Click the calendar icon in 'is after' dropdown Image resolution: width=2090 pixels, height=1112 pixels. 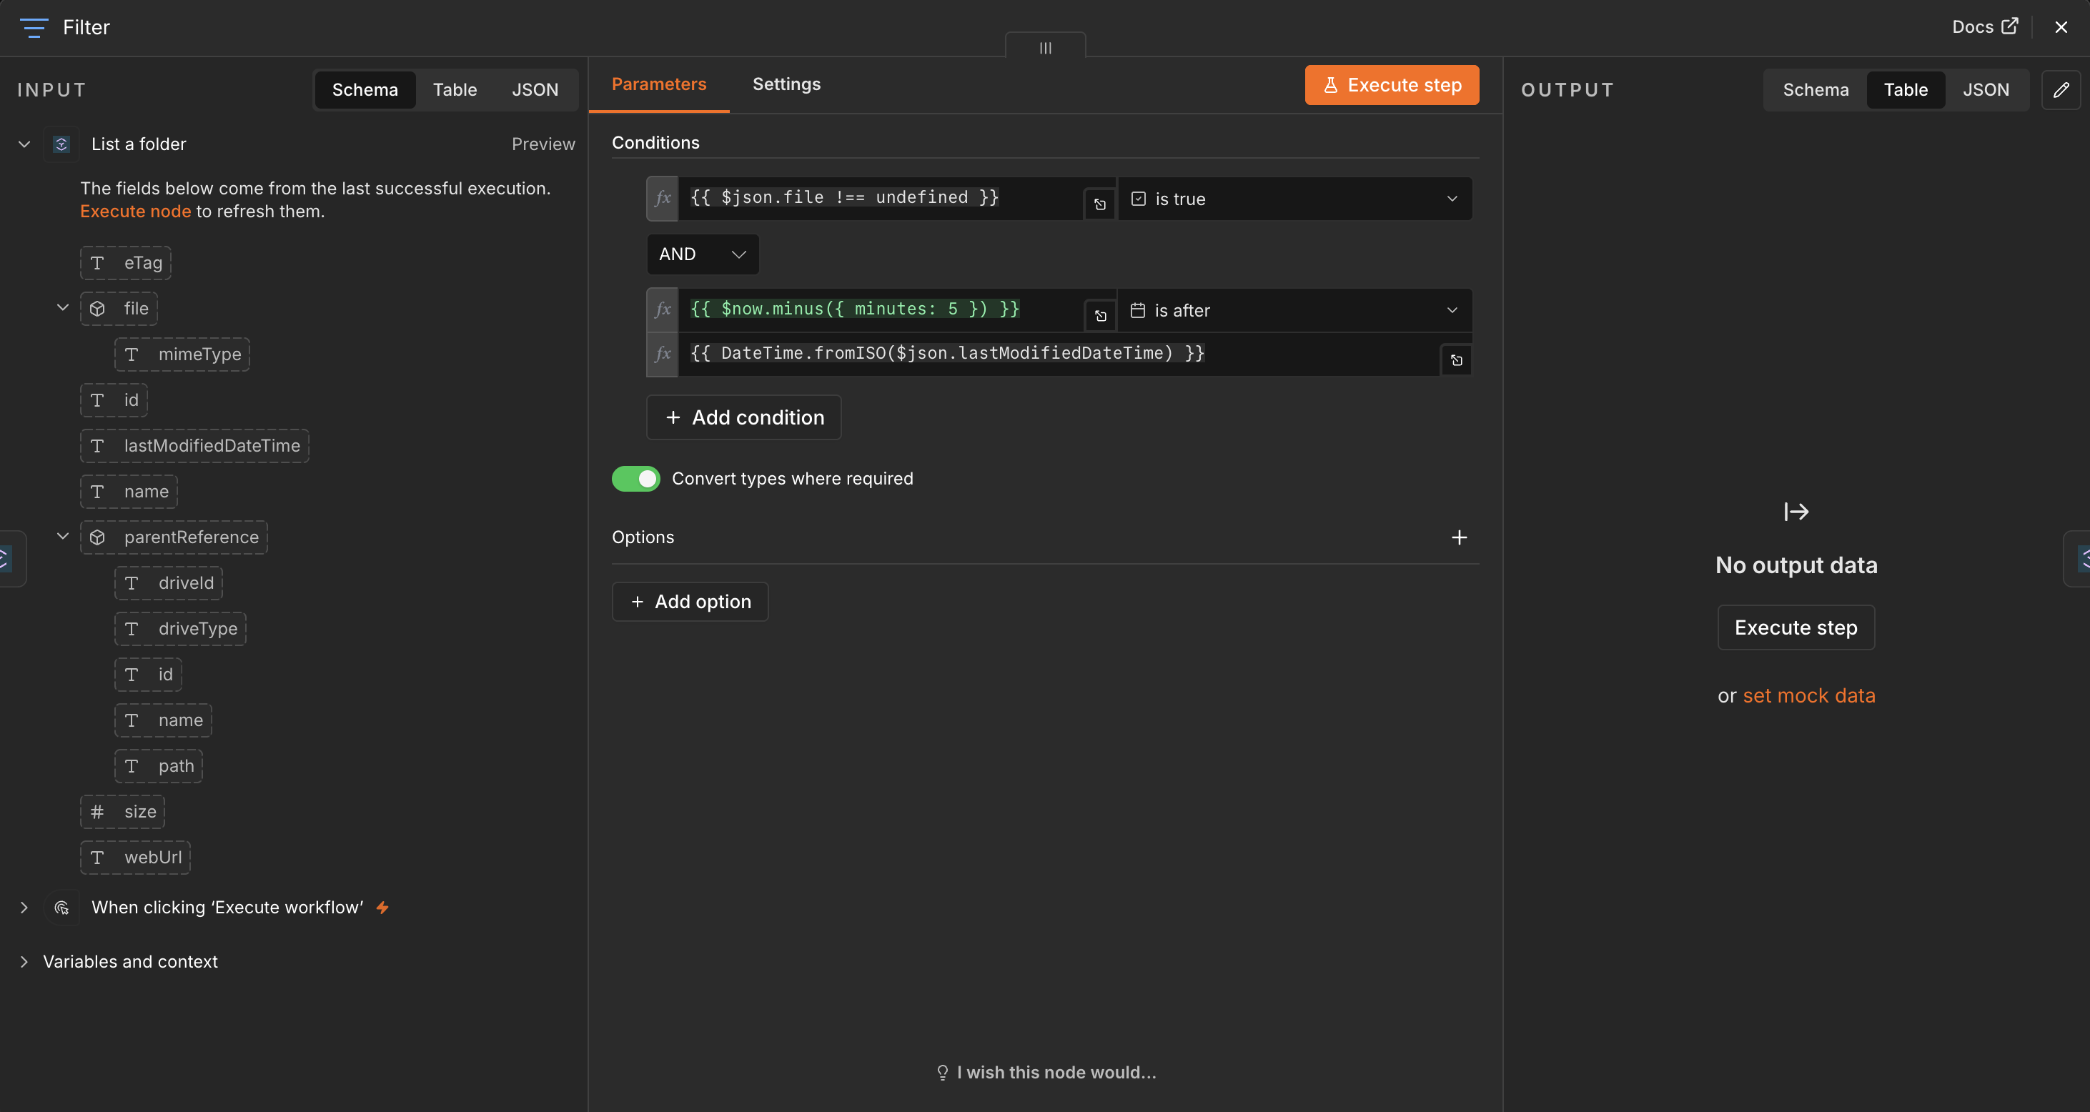pos(1137,310)
